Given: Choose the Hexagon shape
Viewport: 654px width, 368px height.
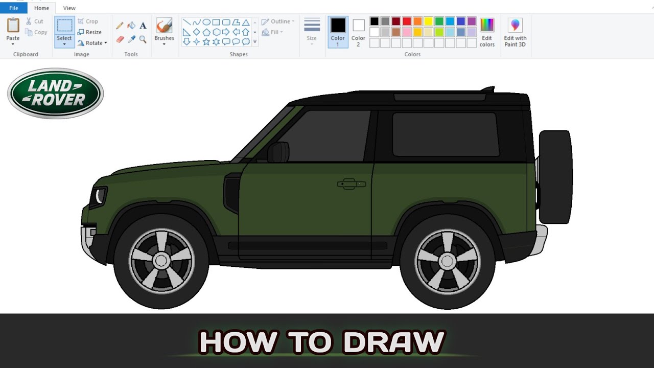Looking at the screenshot, I should pos(216,32).
